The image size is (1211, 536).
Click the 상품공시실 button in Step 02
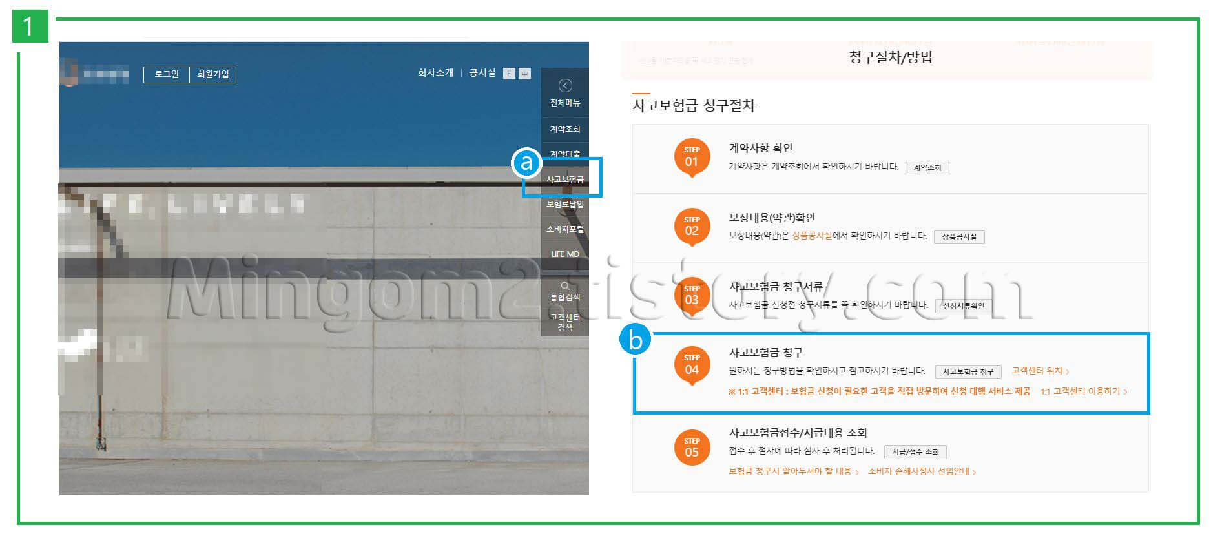coord(959,237)
